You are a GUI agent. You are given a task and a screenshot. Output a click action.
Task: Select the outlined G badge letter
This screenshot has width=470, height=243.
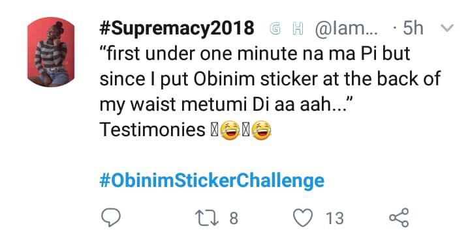275,29
